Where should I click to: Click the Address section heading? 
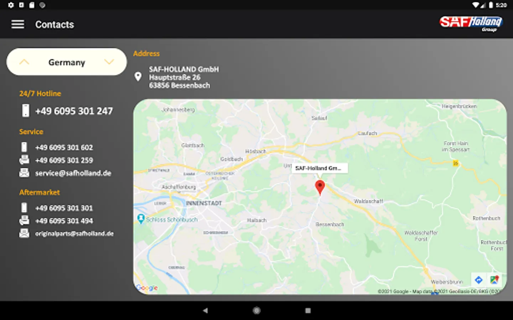[146, 54]
